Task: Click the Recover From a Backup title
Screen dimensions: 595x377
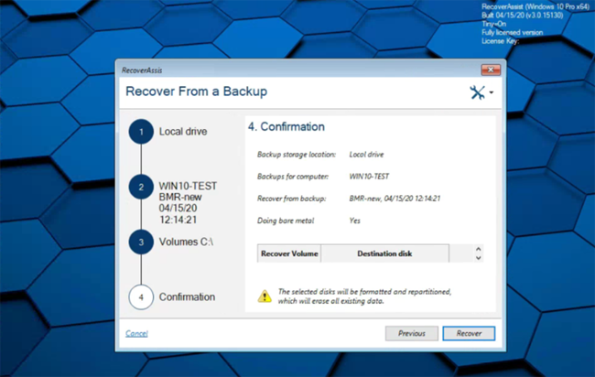Action: (196, 92)
